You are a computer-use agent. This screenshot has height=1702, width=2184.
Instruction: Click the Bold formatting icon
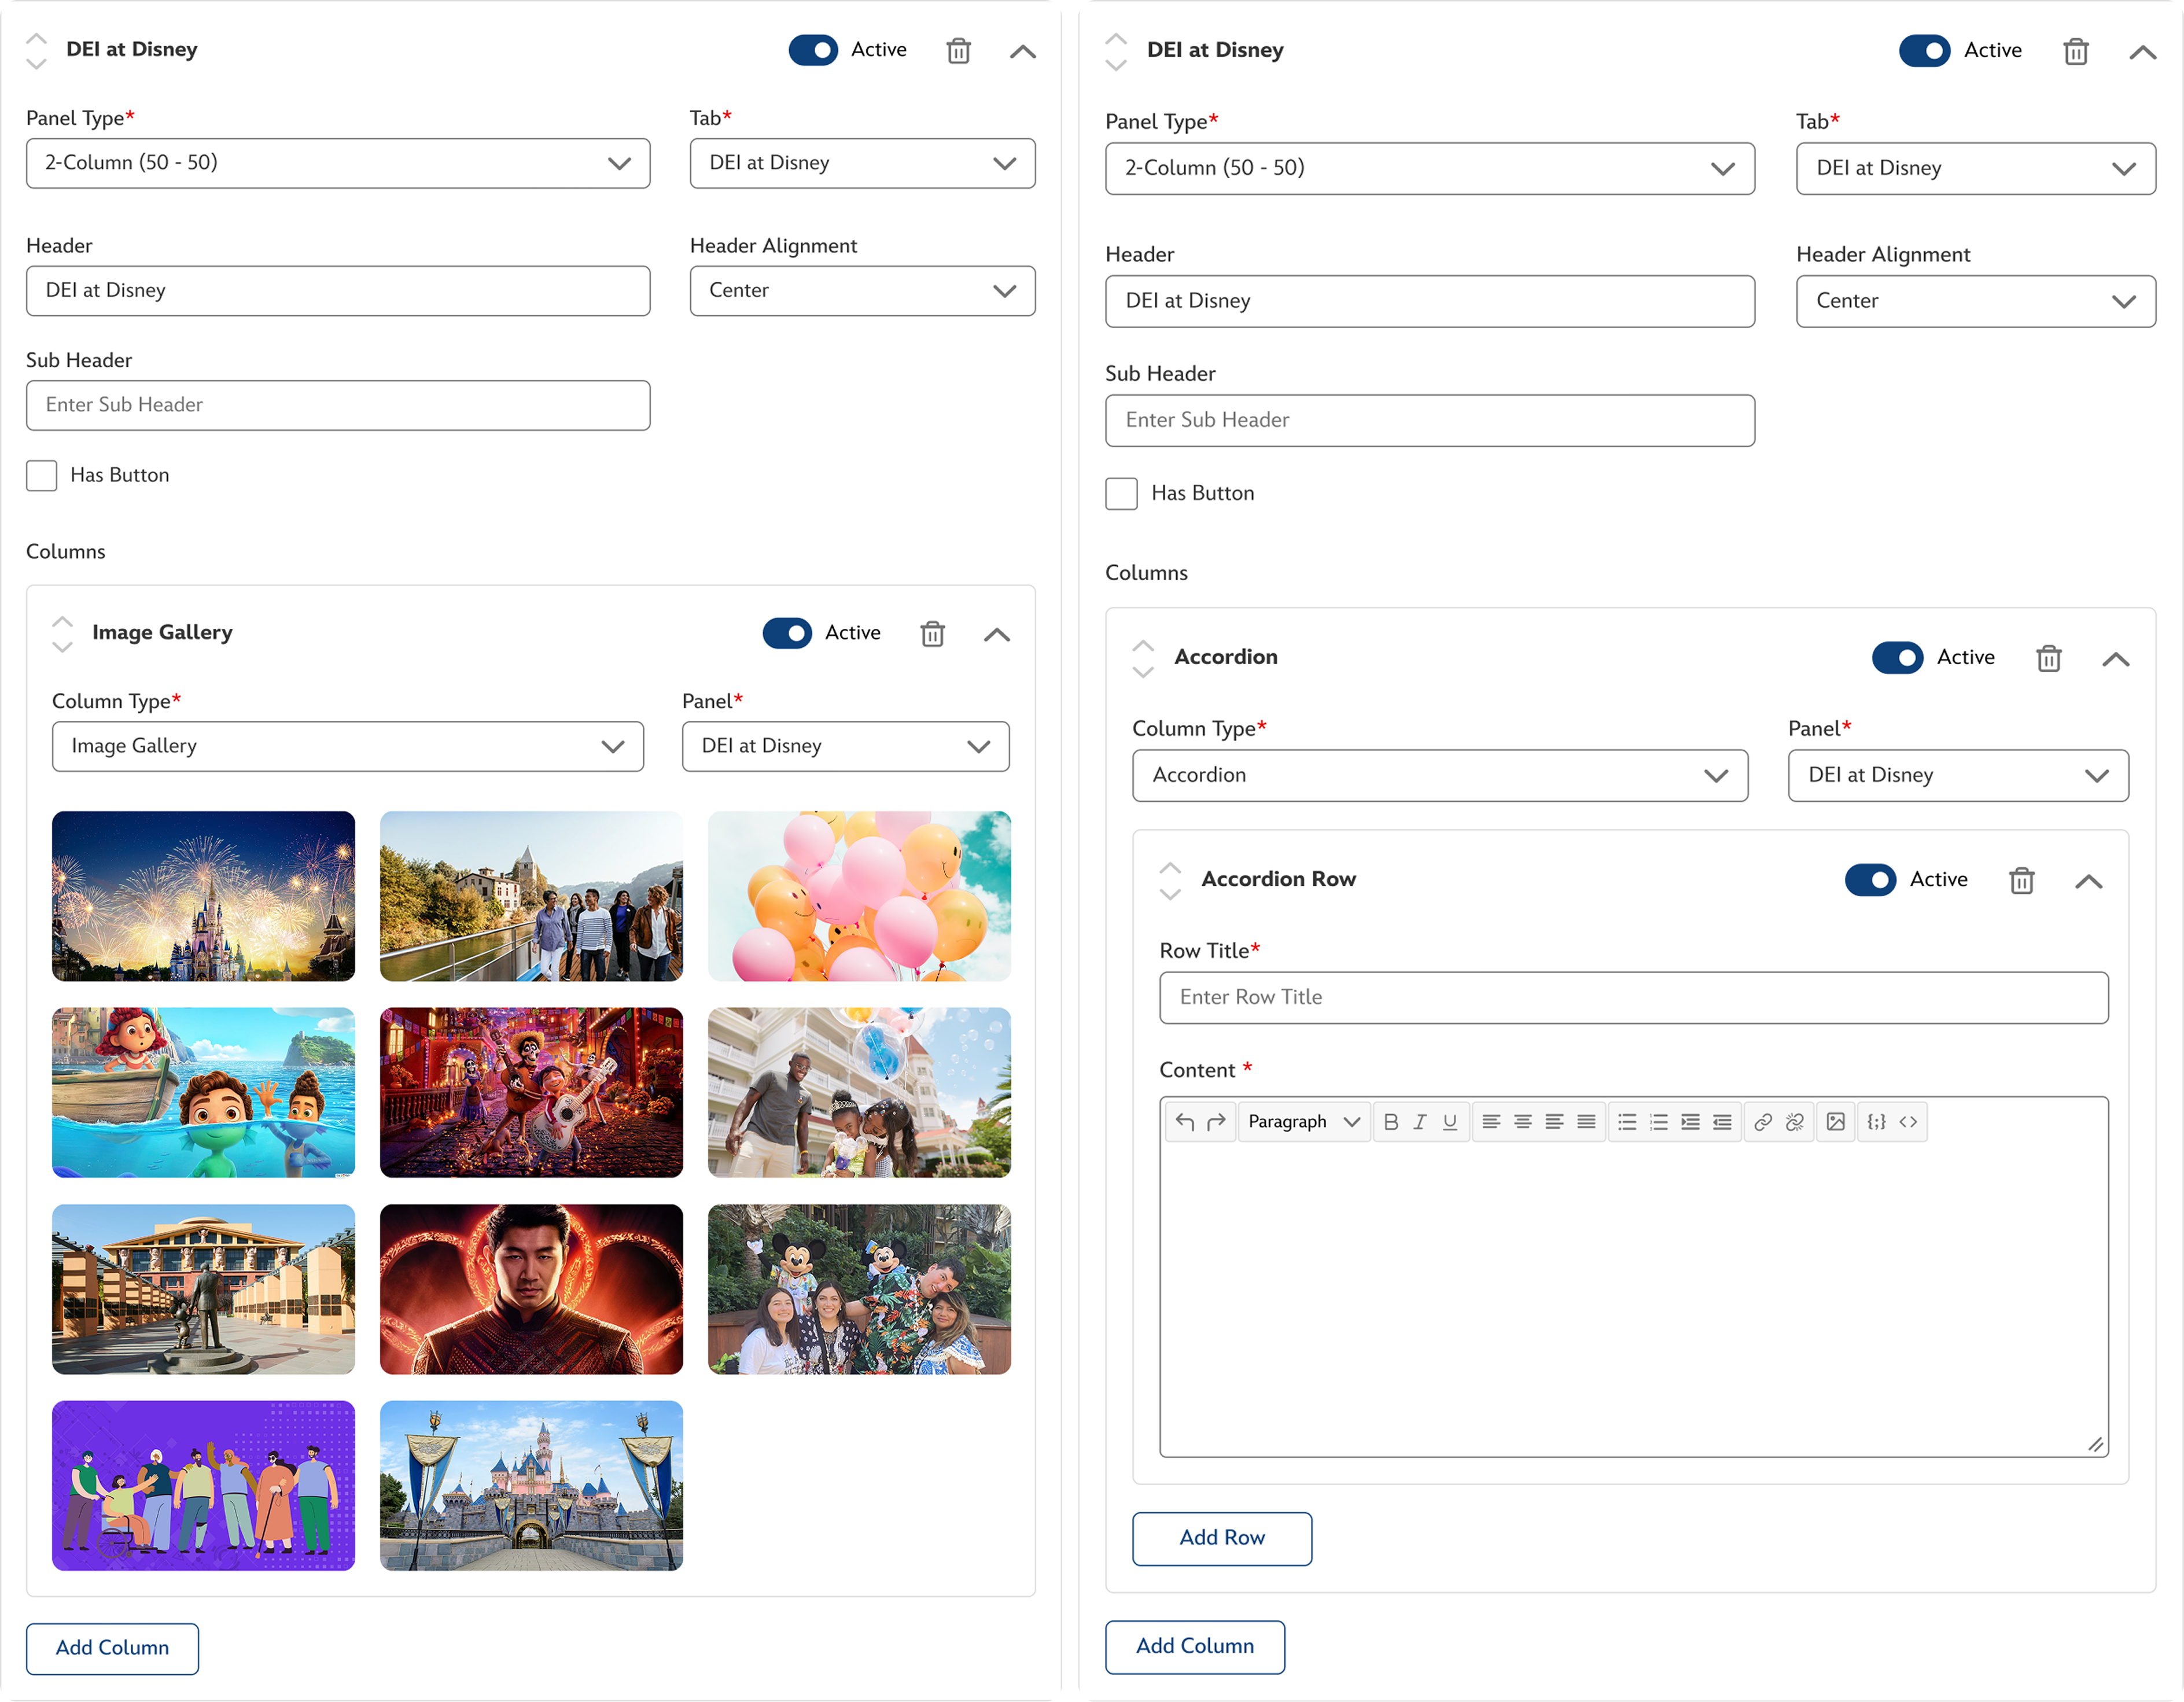coord(1390,1122)
